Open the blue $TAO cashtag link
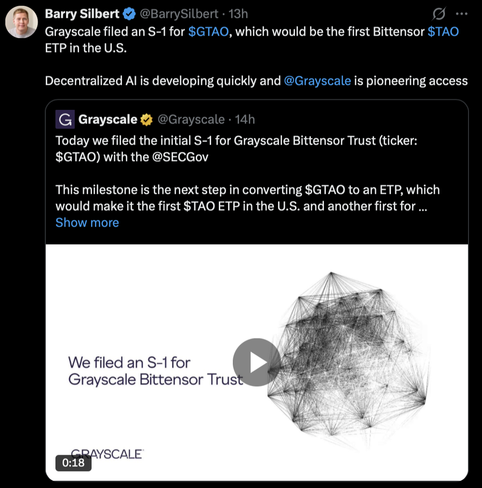482x488 pixels. coord(443,32)
